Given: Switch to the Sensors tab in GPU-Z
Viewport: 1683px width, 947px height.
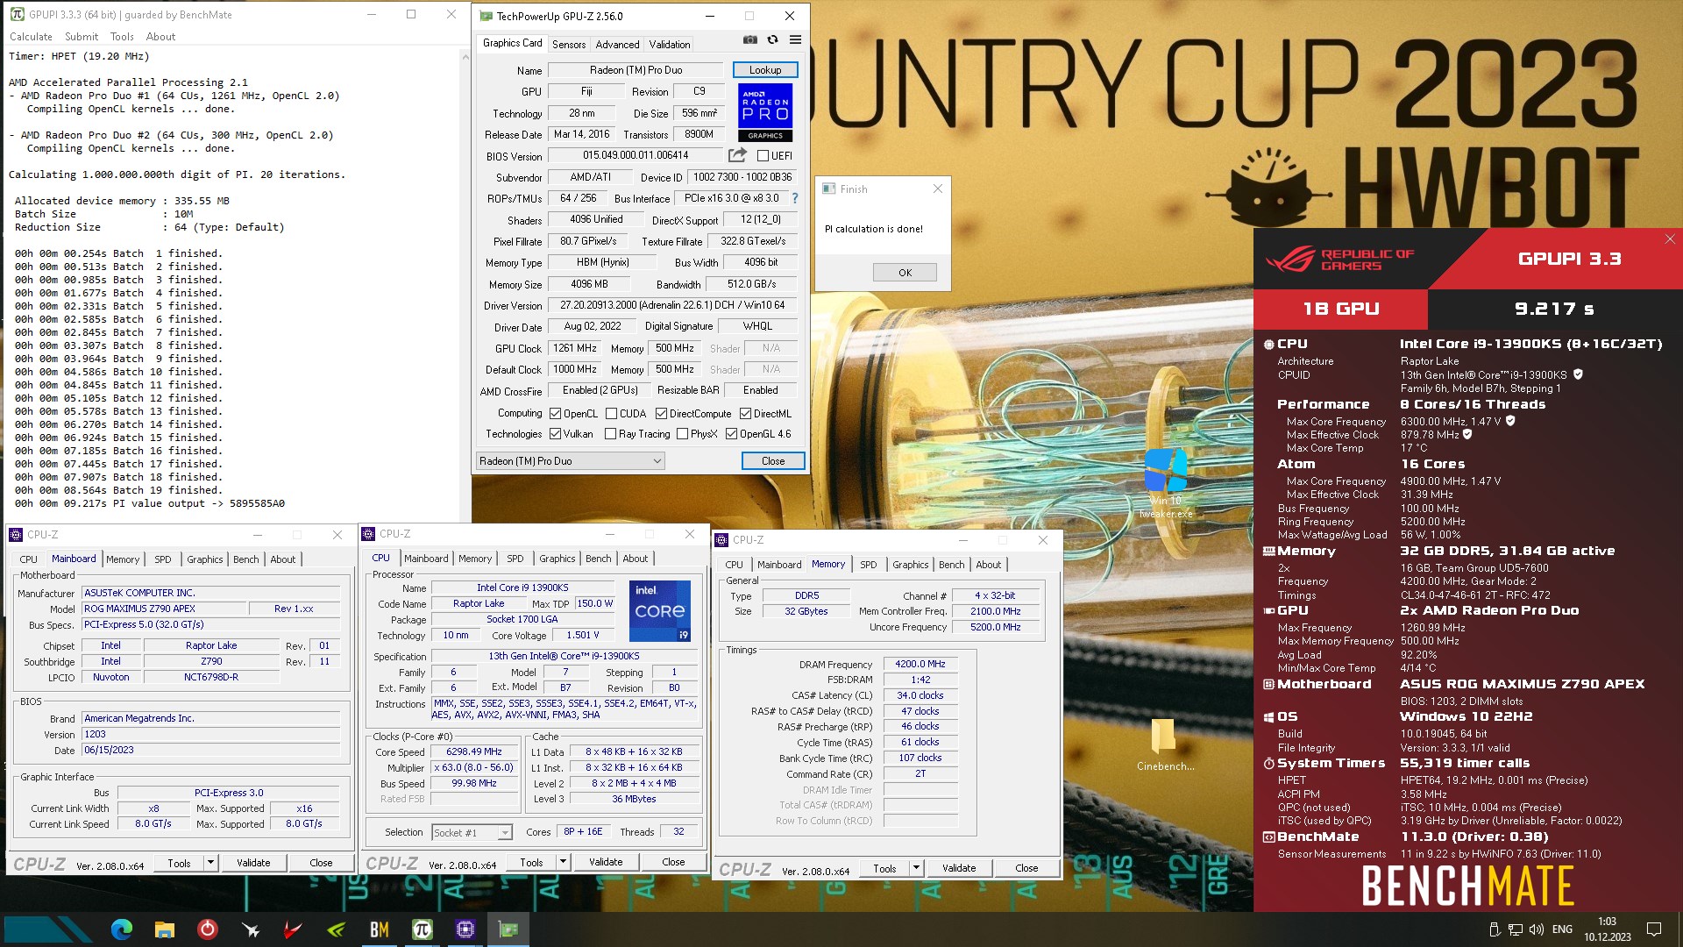Looking at the screenshot, I should 569,45.
